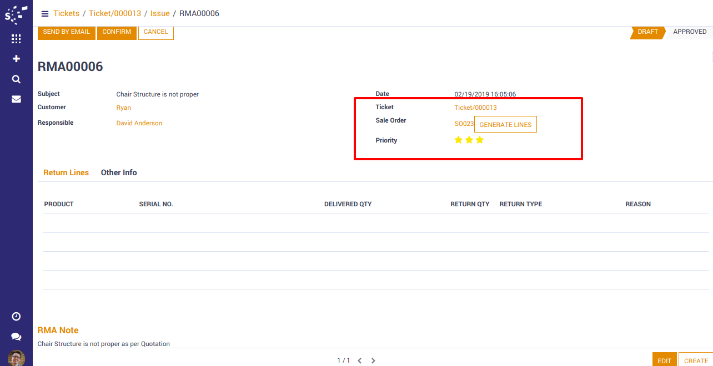Click the Generate Lines button
Image resolution: width=713 pixels, height=366 pixels.
(505, 125)
